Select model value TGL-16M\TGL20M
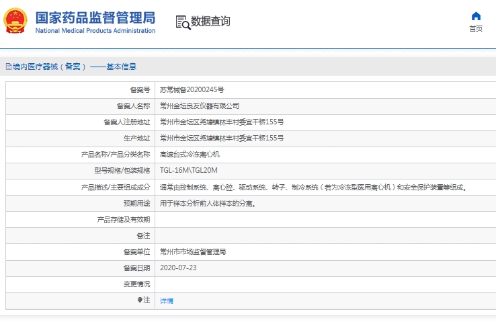This screenshot has width=496, height=324. coord(189,171)
